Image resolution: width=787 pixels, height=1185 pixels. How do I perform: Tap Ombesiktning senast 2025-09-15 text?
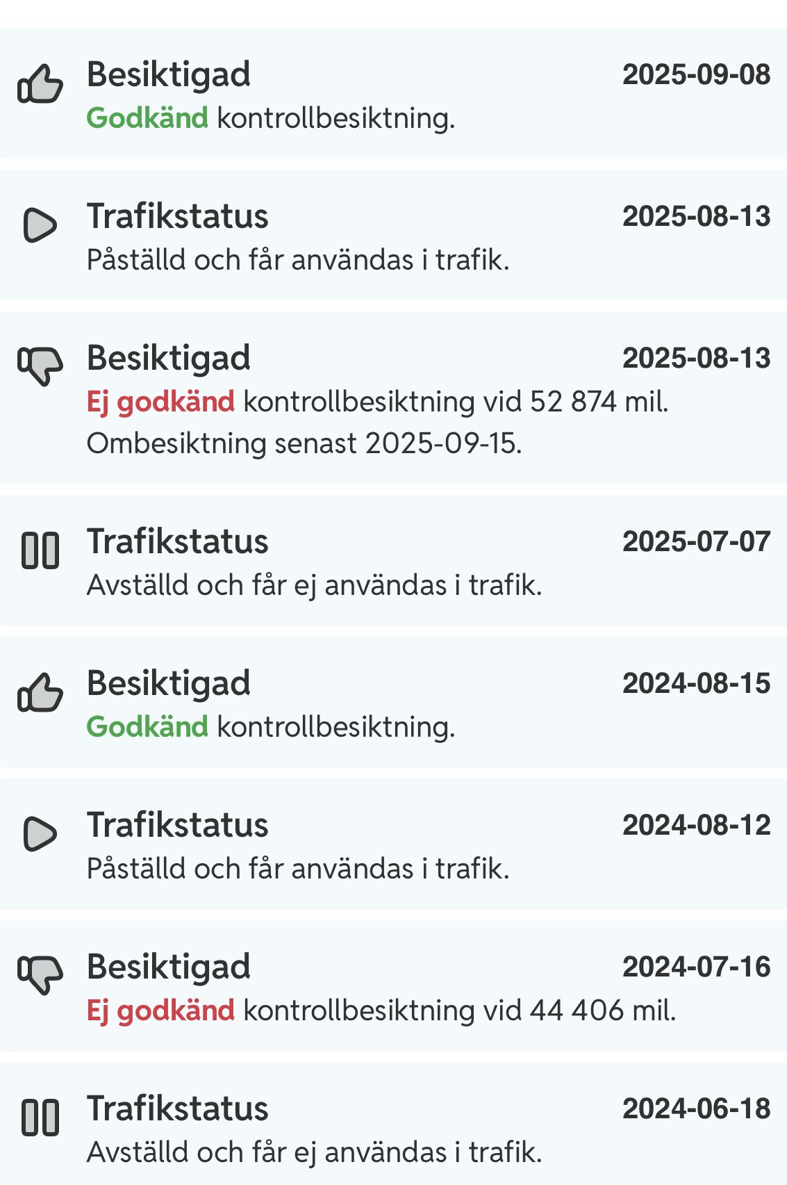click(x=304, y=443)
